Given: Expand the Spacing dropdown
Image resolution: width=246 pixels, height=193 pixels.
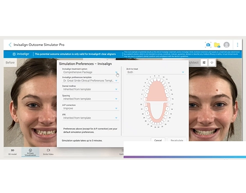Looking at the screenshot, I should (91, 99).
